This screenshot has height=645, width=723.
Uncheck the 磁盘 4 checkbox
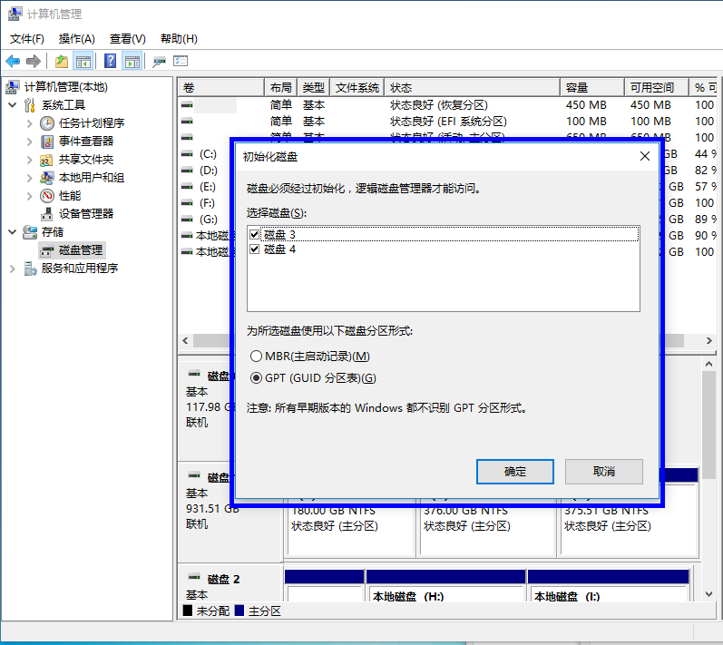click(x=254, y=249)
